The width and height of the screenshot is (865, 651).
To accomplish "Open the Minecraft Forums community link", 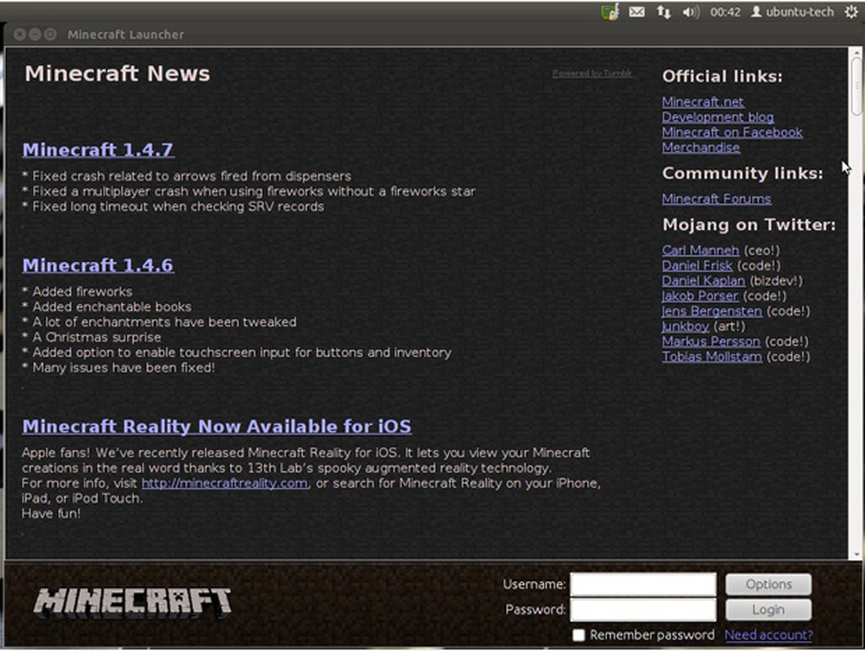I will tap(716, 199).
